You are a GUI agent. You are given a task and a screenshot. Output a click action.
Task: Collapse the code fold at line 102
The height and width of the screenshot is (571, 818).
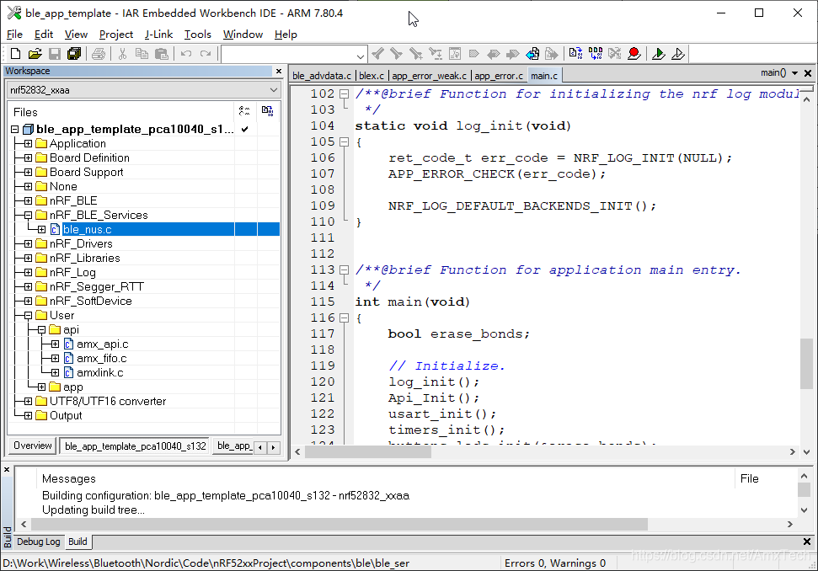coord(344,93)
